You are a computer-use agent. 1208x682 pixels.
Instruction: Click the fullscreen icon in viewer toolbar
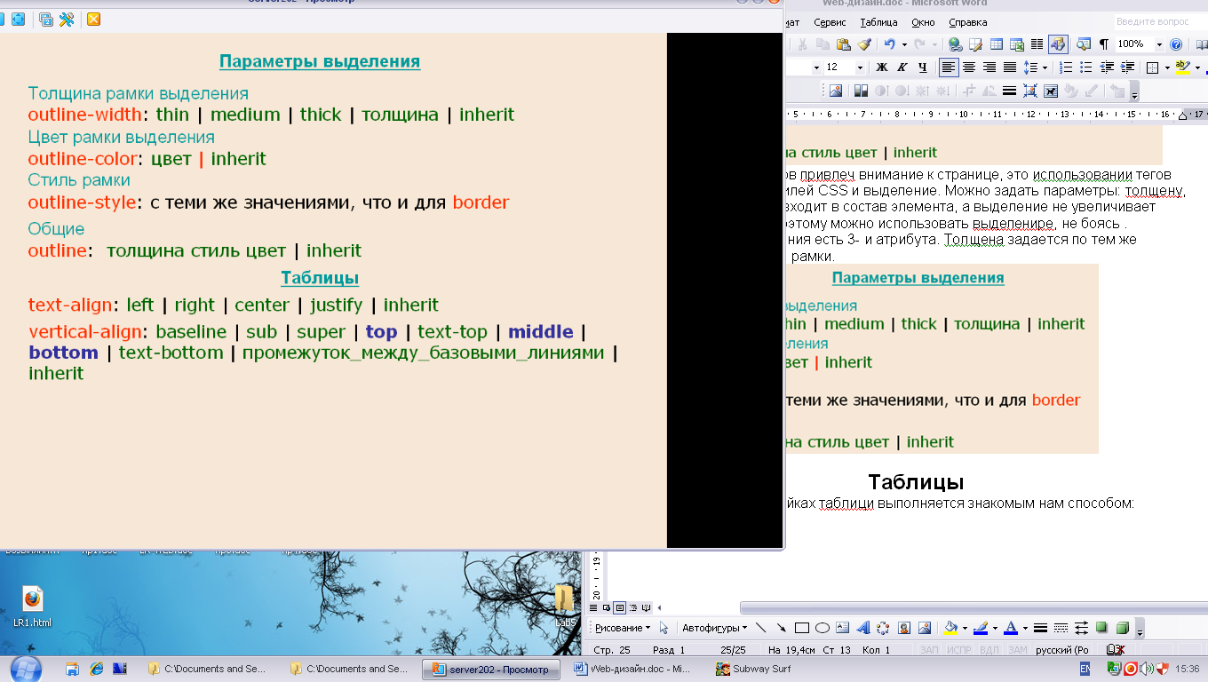tap(18, 20)
